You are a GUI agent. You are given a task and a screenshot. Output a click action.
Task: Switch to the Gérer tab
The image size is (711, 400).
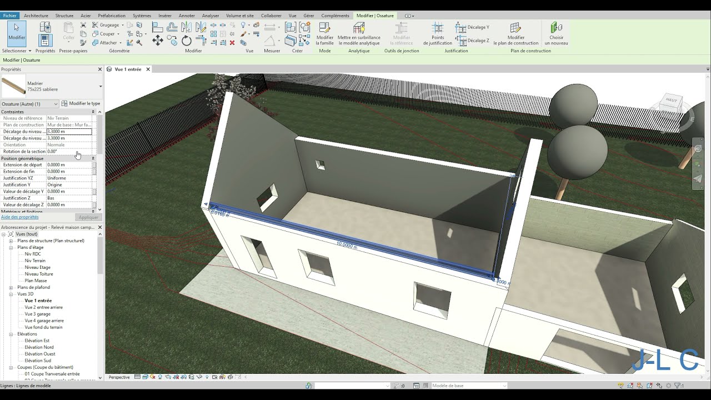pyautogui.click(x=309, y=16)
